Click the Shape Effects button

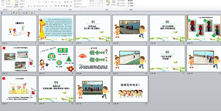point(121,6)
